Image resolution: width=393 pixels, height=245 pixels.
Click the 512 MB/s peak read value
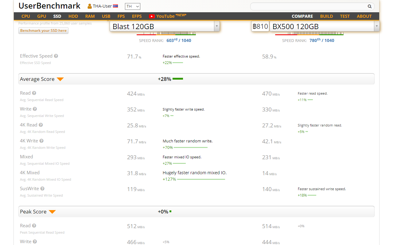(x=136, y=226)
